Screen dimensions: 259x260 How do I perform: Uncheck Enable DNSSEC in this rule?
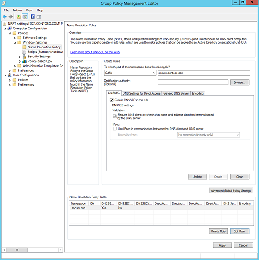pyautogui.click(x=112, y=100)
